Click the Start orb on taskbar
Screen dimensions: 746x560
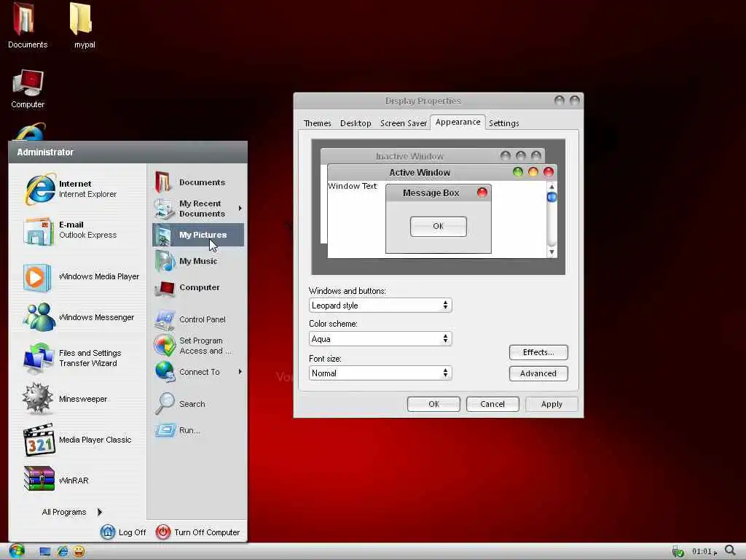pos(17,551)
